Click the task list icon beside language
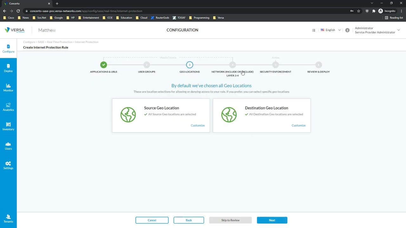The width and height of the screenshot is (406, 228). 314,30
